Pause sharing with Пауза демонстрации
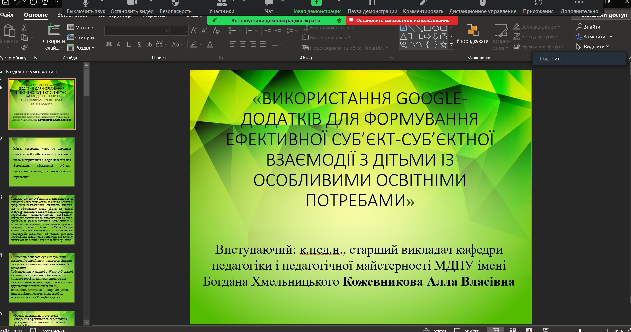631x332 pixels. click(x=372, y=7)
